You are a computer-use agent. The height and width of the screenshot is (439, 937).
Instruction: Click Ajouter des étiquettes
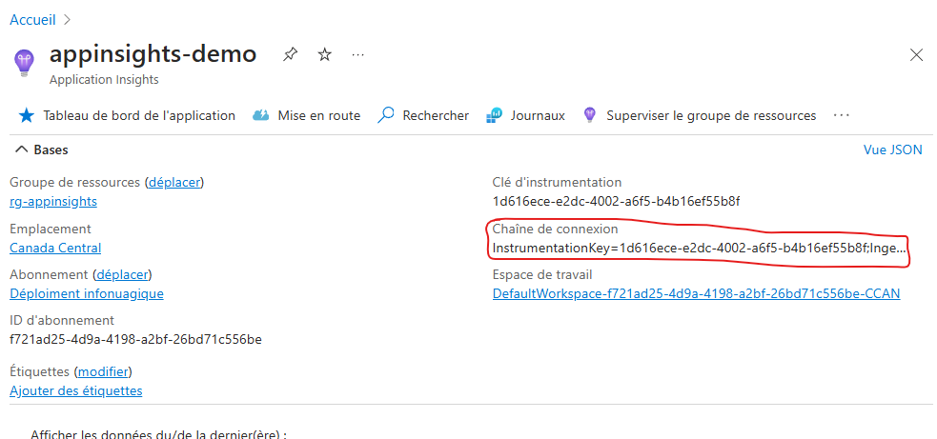(76, 390)
